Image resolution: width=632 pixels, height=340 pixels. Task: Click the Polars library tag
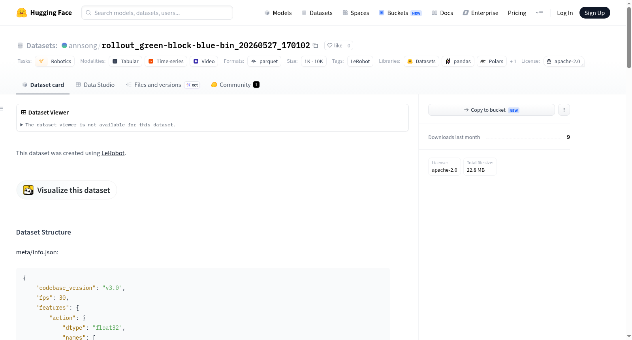[x=492, y=61]
